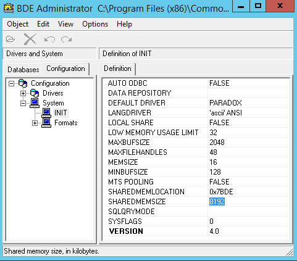Click the Delete X toolbar icon
The width and height of the screenshot is (297, 261).
pyautogui.click(x=30, y=39)
